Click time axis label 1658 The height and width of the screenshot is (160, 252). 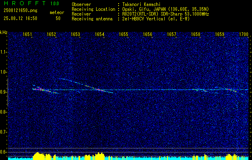[196, 34]
